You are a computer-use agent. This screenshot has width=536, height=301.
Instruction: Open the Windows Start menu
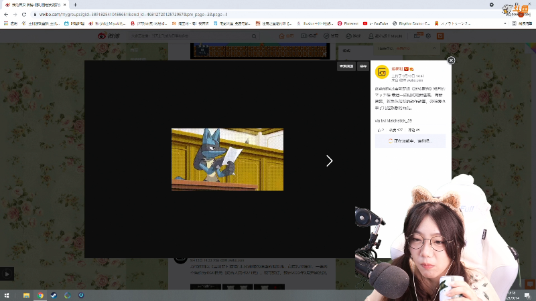coord(7,295)
